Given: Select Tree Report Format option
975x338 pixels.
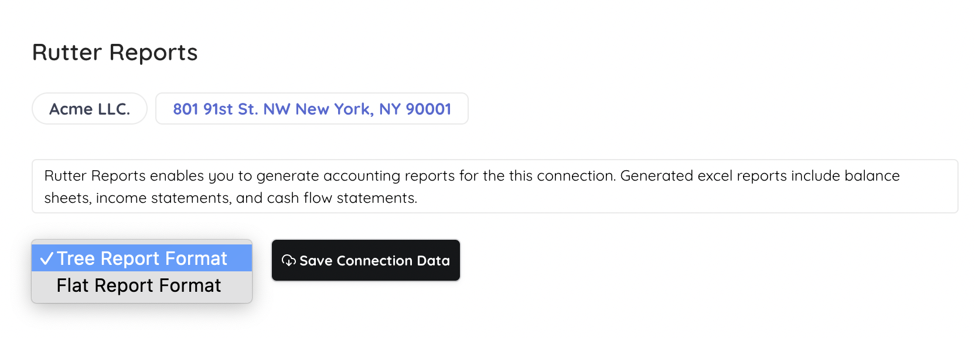Looking at the screenshot, I should [142, 258].
